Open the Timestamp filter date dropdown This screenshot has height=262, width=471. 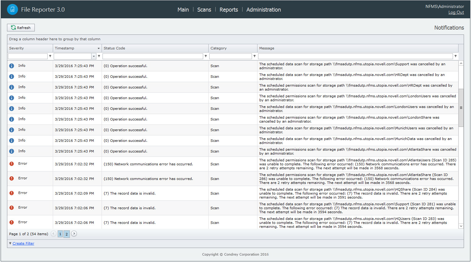tap(94, 56)
